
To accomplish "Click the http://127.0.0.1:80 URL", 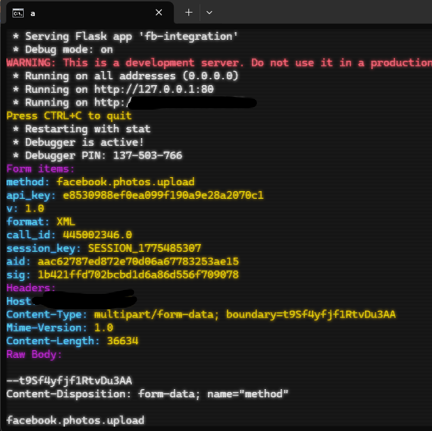I will [154, 89].
